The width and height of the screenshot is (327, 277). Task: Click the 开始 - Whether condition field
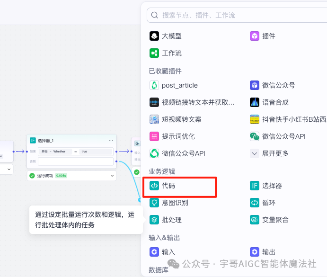point(55,152)
